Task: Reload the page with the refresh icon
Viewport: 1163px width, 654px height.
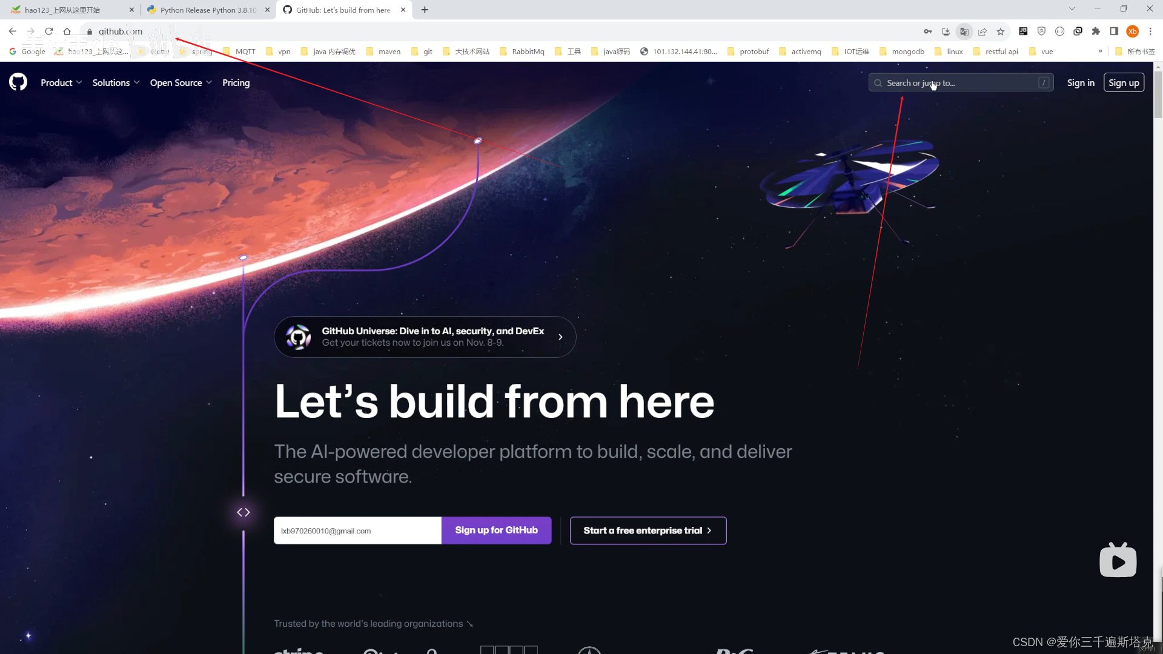Action: pos(49,31)
